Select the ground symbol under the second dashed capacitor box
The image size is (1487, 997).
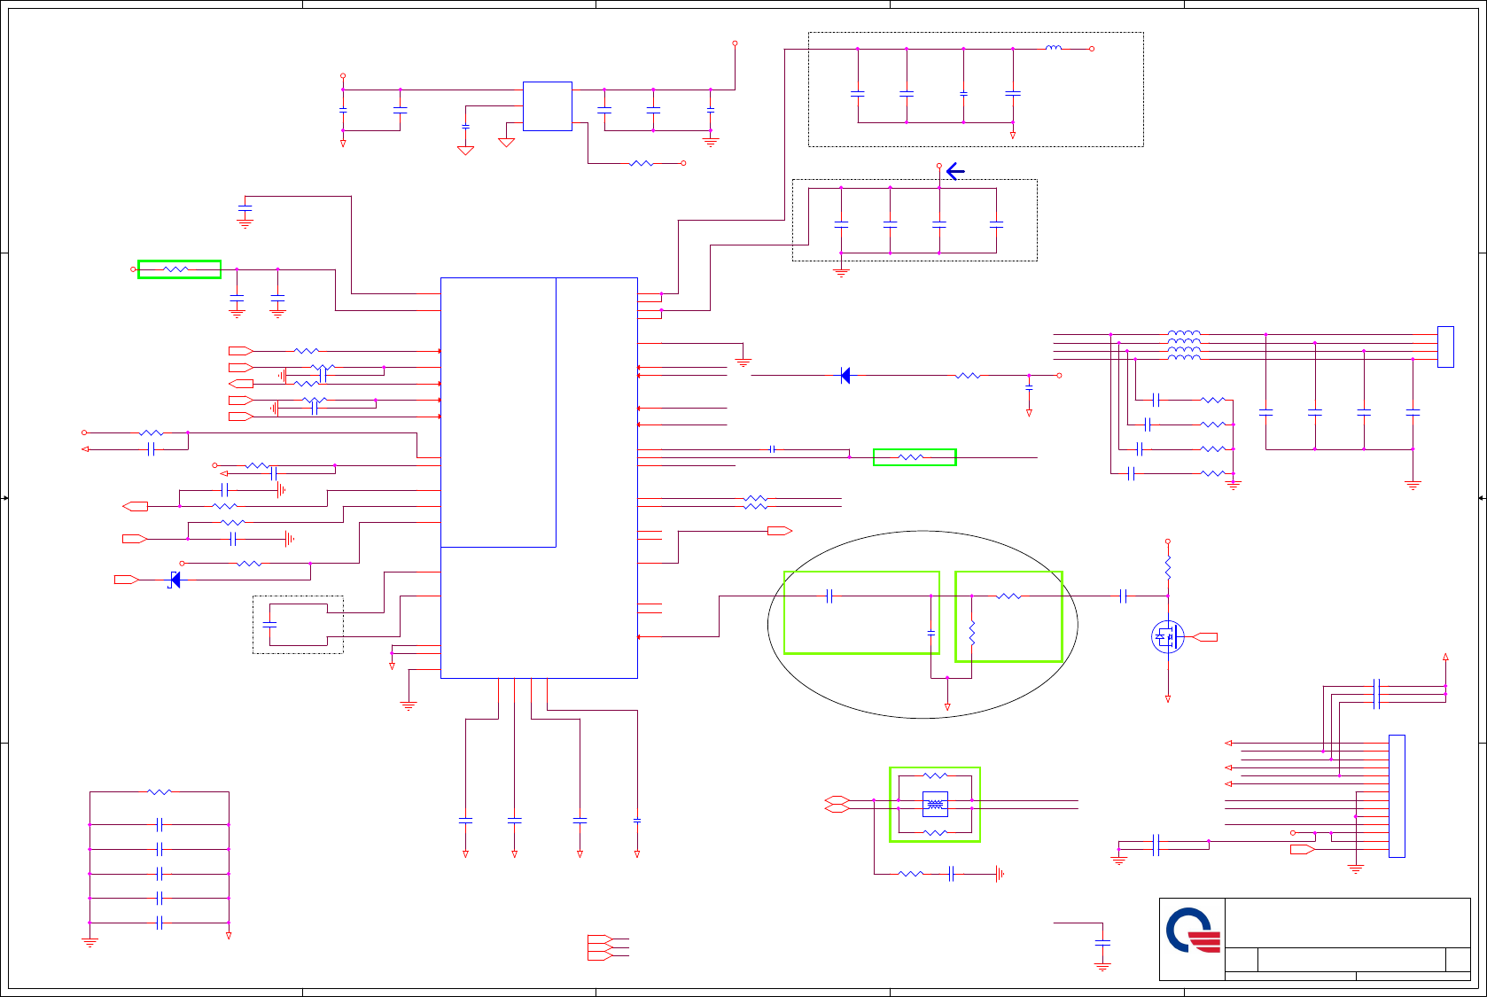841,273
